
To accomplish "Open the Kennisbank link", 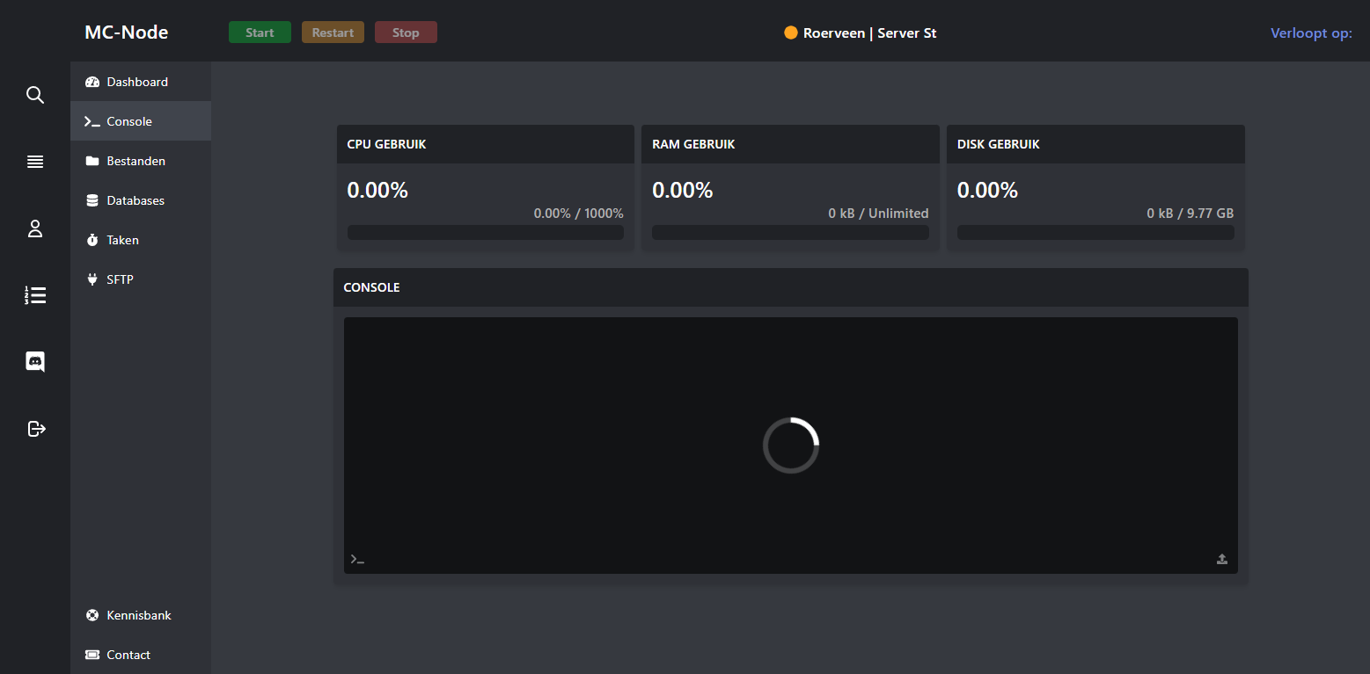I will (x=138, y=615).
